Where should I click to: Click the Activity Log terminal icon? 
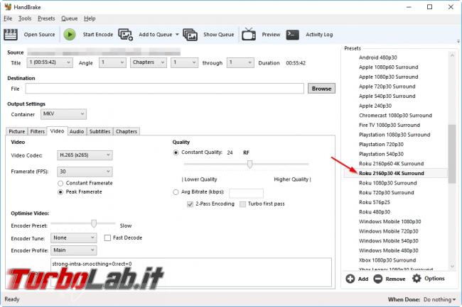292,35
